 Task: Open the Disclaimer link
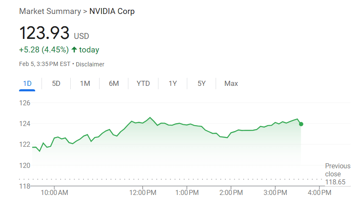(90, 64)
